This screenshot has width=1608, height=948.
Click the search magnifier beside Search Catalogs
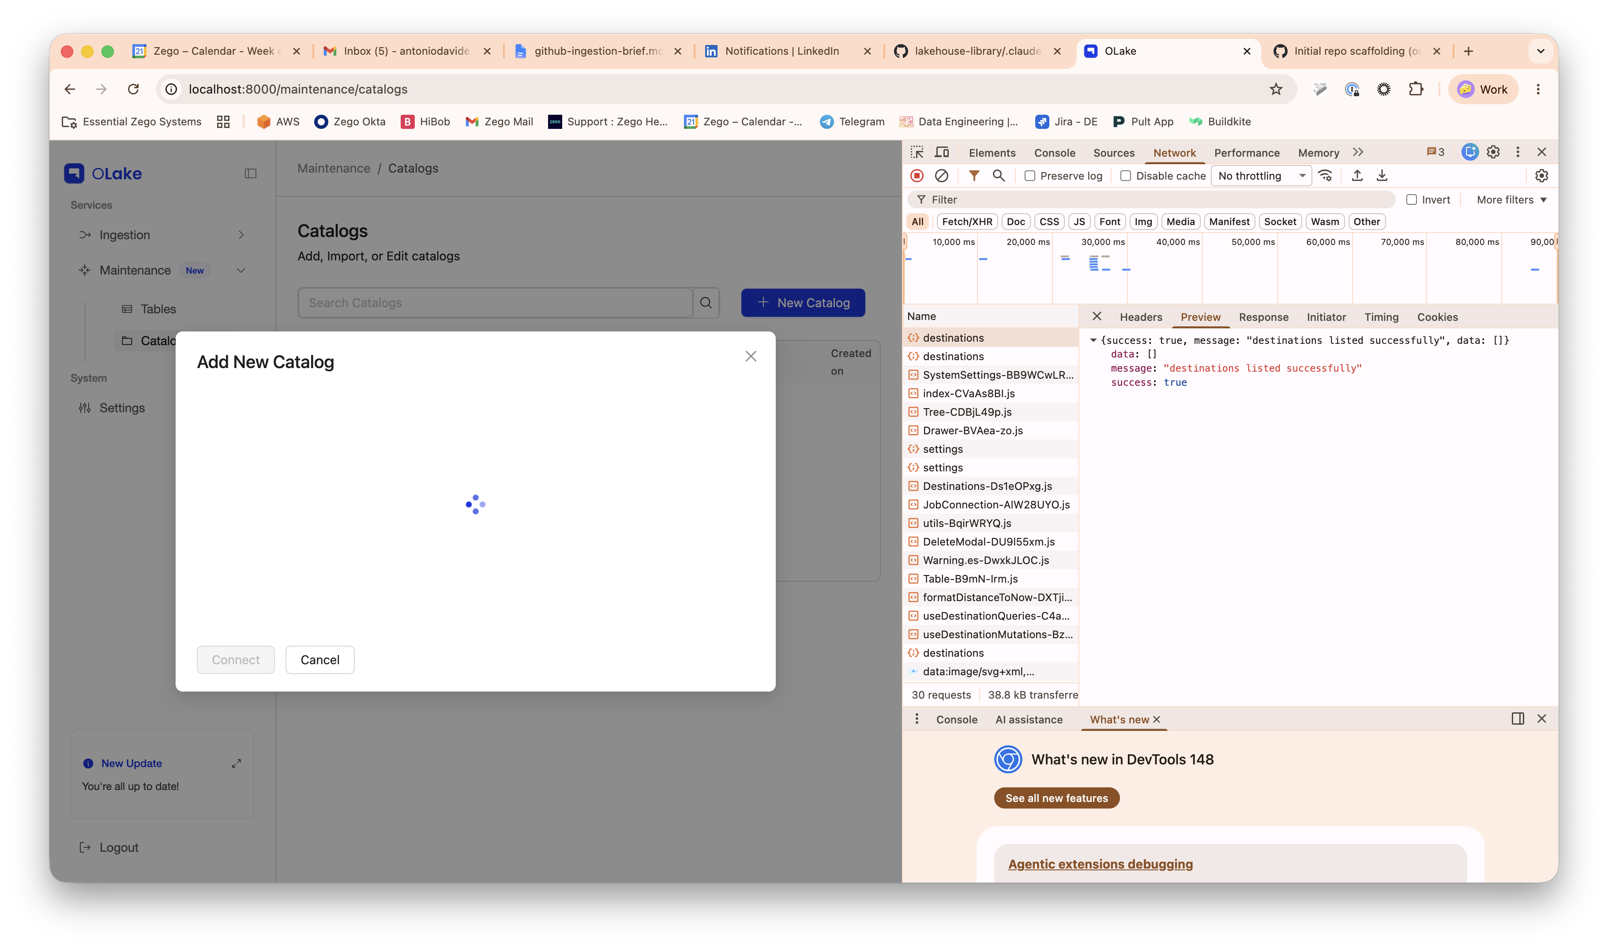point(706,303)
